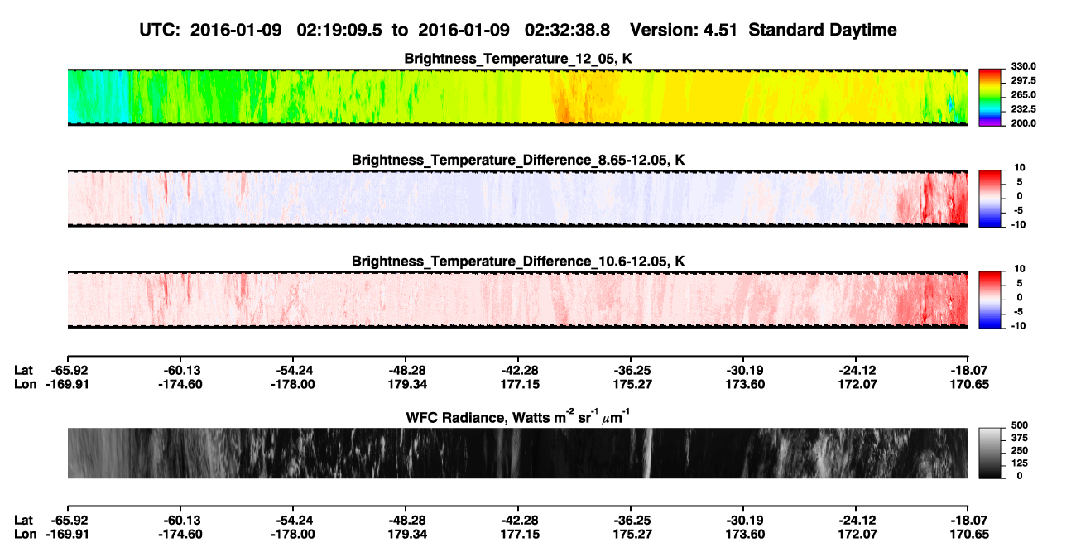Click the 375 label on WFC colorbar
The width and height of the screenshot is (1076, 552).
[x=1019, y=439]
